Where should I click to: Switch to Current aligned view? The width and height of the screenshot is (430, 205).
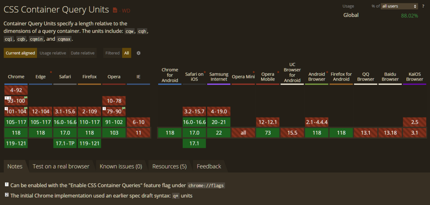pos(20,53)
